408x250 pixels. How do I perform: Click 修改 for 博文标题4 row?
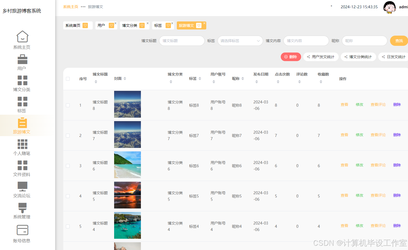click(360, 226)
